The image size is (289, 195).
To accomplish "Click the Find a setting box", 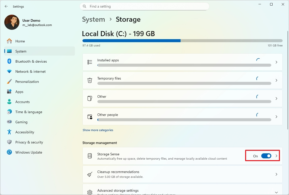I will click(146, 6).
